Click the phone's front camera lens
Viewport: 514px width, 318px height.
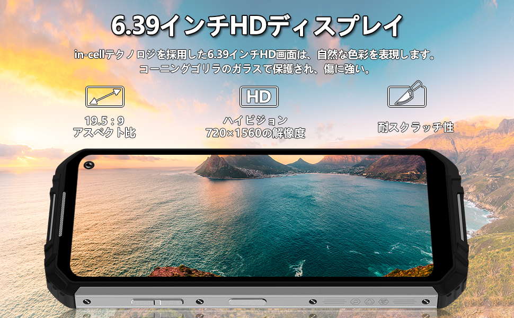(89, 165)
